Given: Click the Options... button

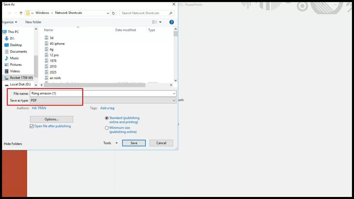Looking at the screenshot, I should 52,119.
